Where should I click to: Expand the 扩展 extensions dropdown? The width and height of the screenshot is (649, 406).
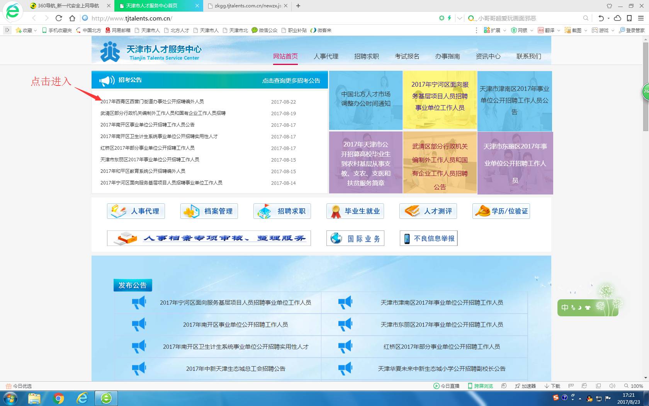[505, 30]
